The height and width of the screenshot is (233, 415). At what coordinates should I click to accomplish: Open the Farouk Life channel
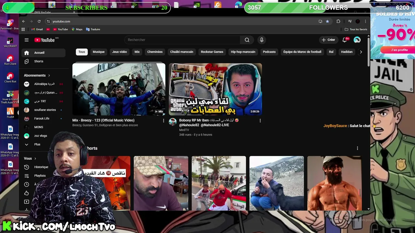point(43,118)
